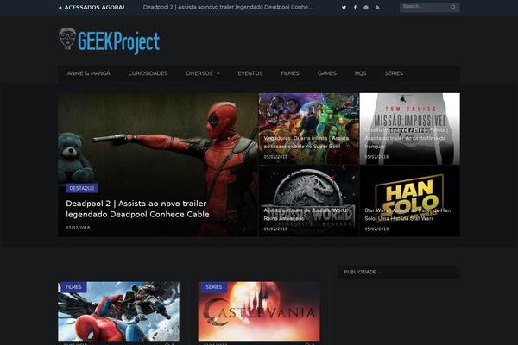Open the Games menu item
This screenshot has height=345, width=518.
(327, 73)
